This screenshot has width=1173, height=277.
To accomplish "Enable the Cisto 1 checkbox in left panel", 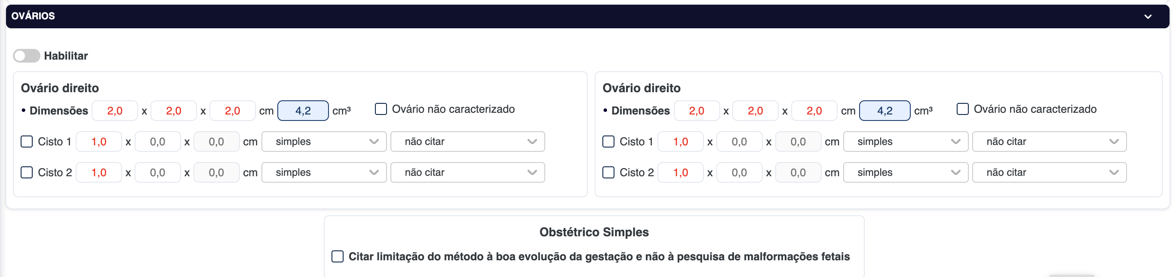I will (27, 142).
